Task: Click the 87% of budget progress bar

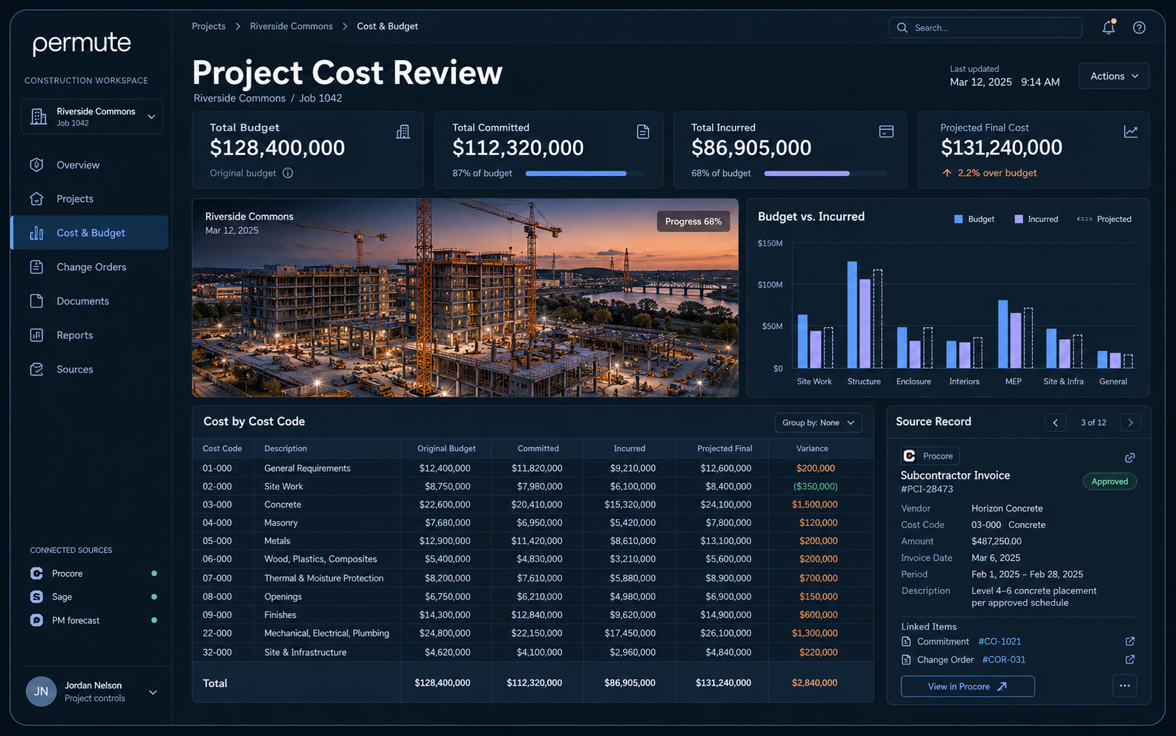Action: click(x=584, y=174)
